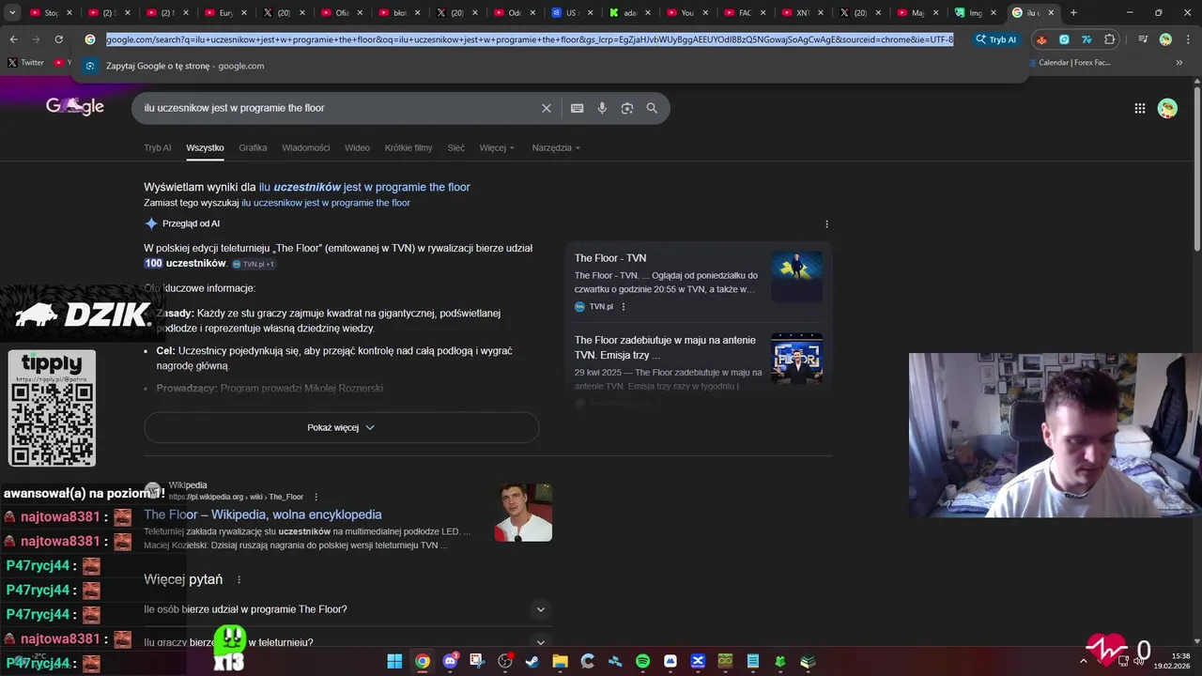Open the Chrome profile avatar in toolbar
Viewport: 1202px width, 676px height.
pyautogui.click(x=1165, y=39)
